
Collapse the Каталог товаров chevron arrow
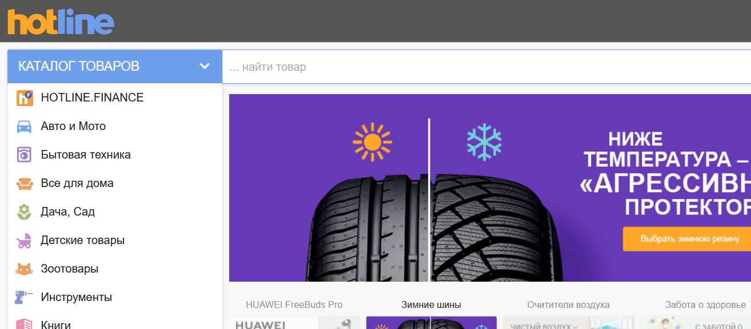[x=205, y=66]
